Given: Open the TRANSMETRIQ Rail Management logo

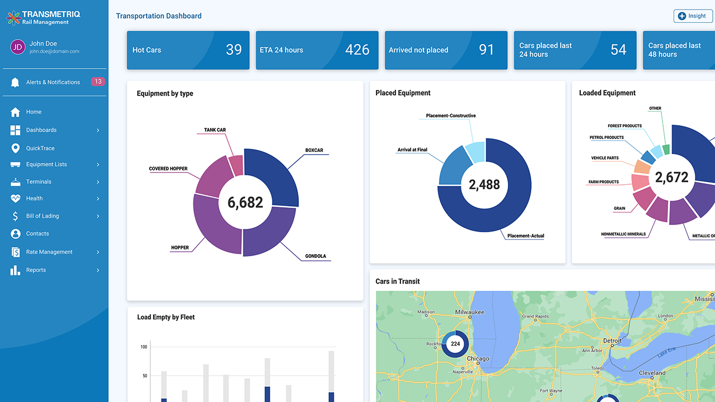Looking at the screenshot, I should click(45, 17).
